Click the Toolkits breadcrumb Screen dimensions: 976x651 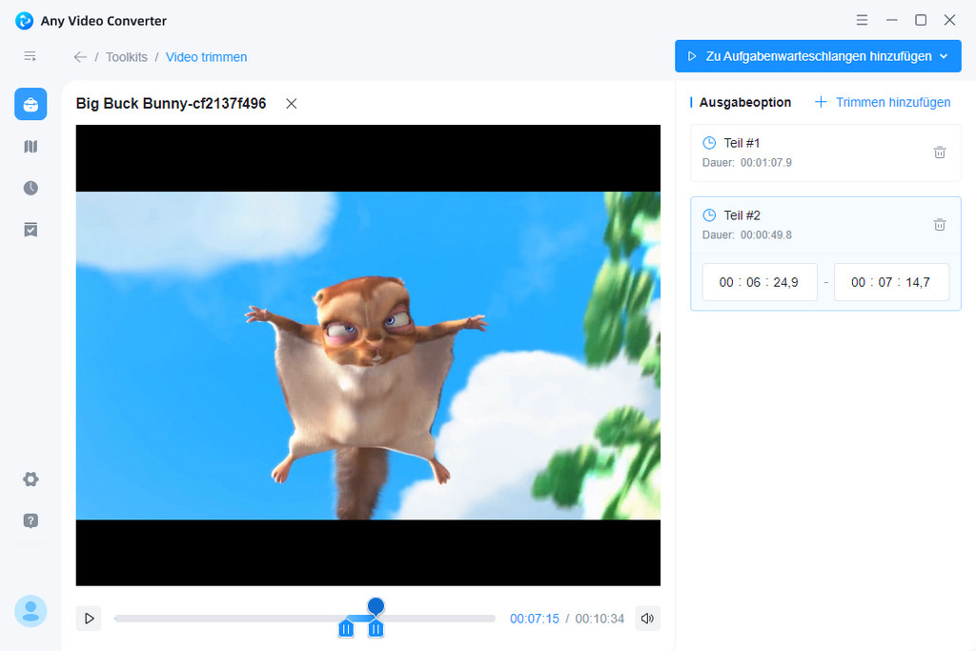pyautogui.click(x=127, y=57)
